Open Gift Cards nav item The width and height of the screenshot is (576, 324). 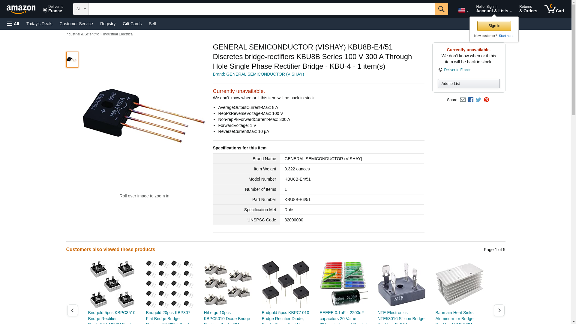(132, 24)
